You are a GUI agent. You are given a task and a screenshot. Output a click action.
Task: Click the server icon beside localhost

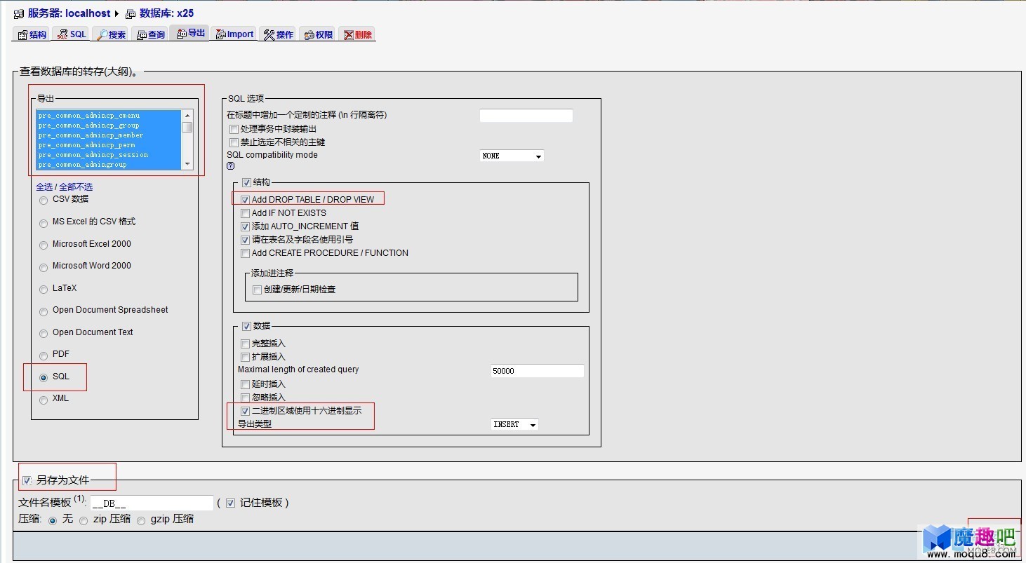[19, 13]
